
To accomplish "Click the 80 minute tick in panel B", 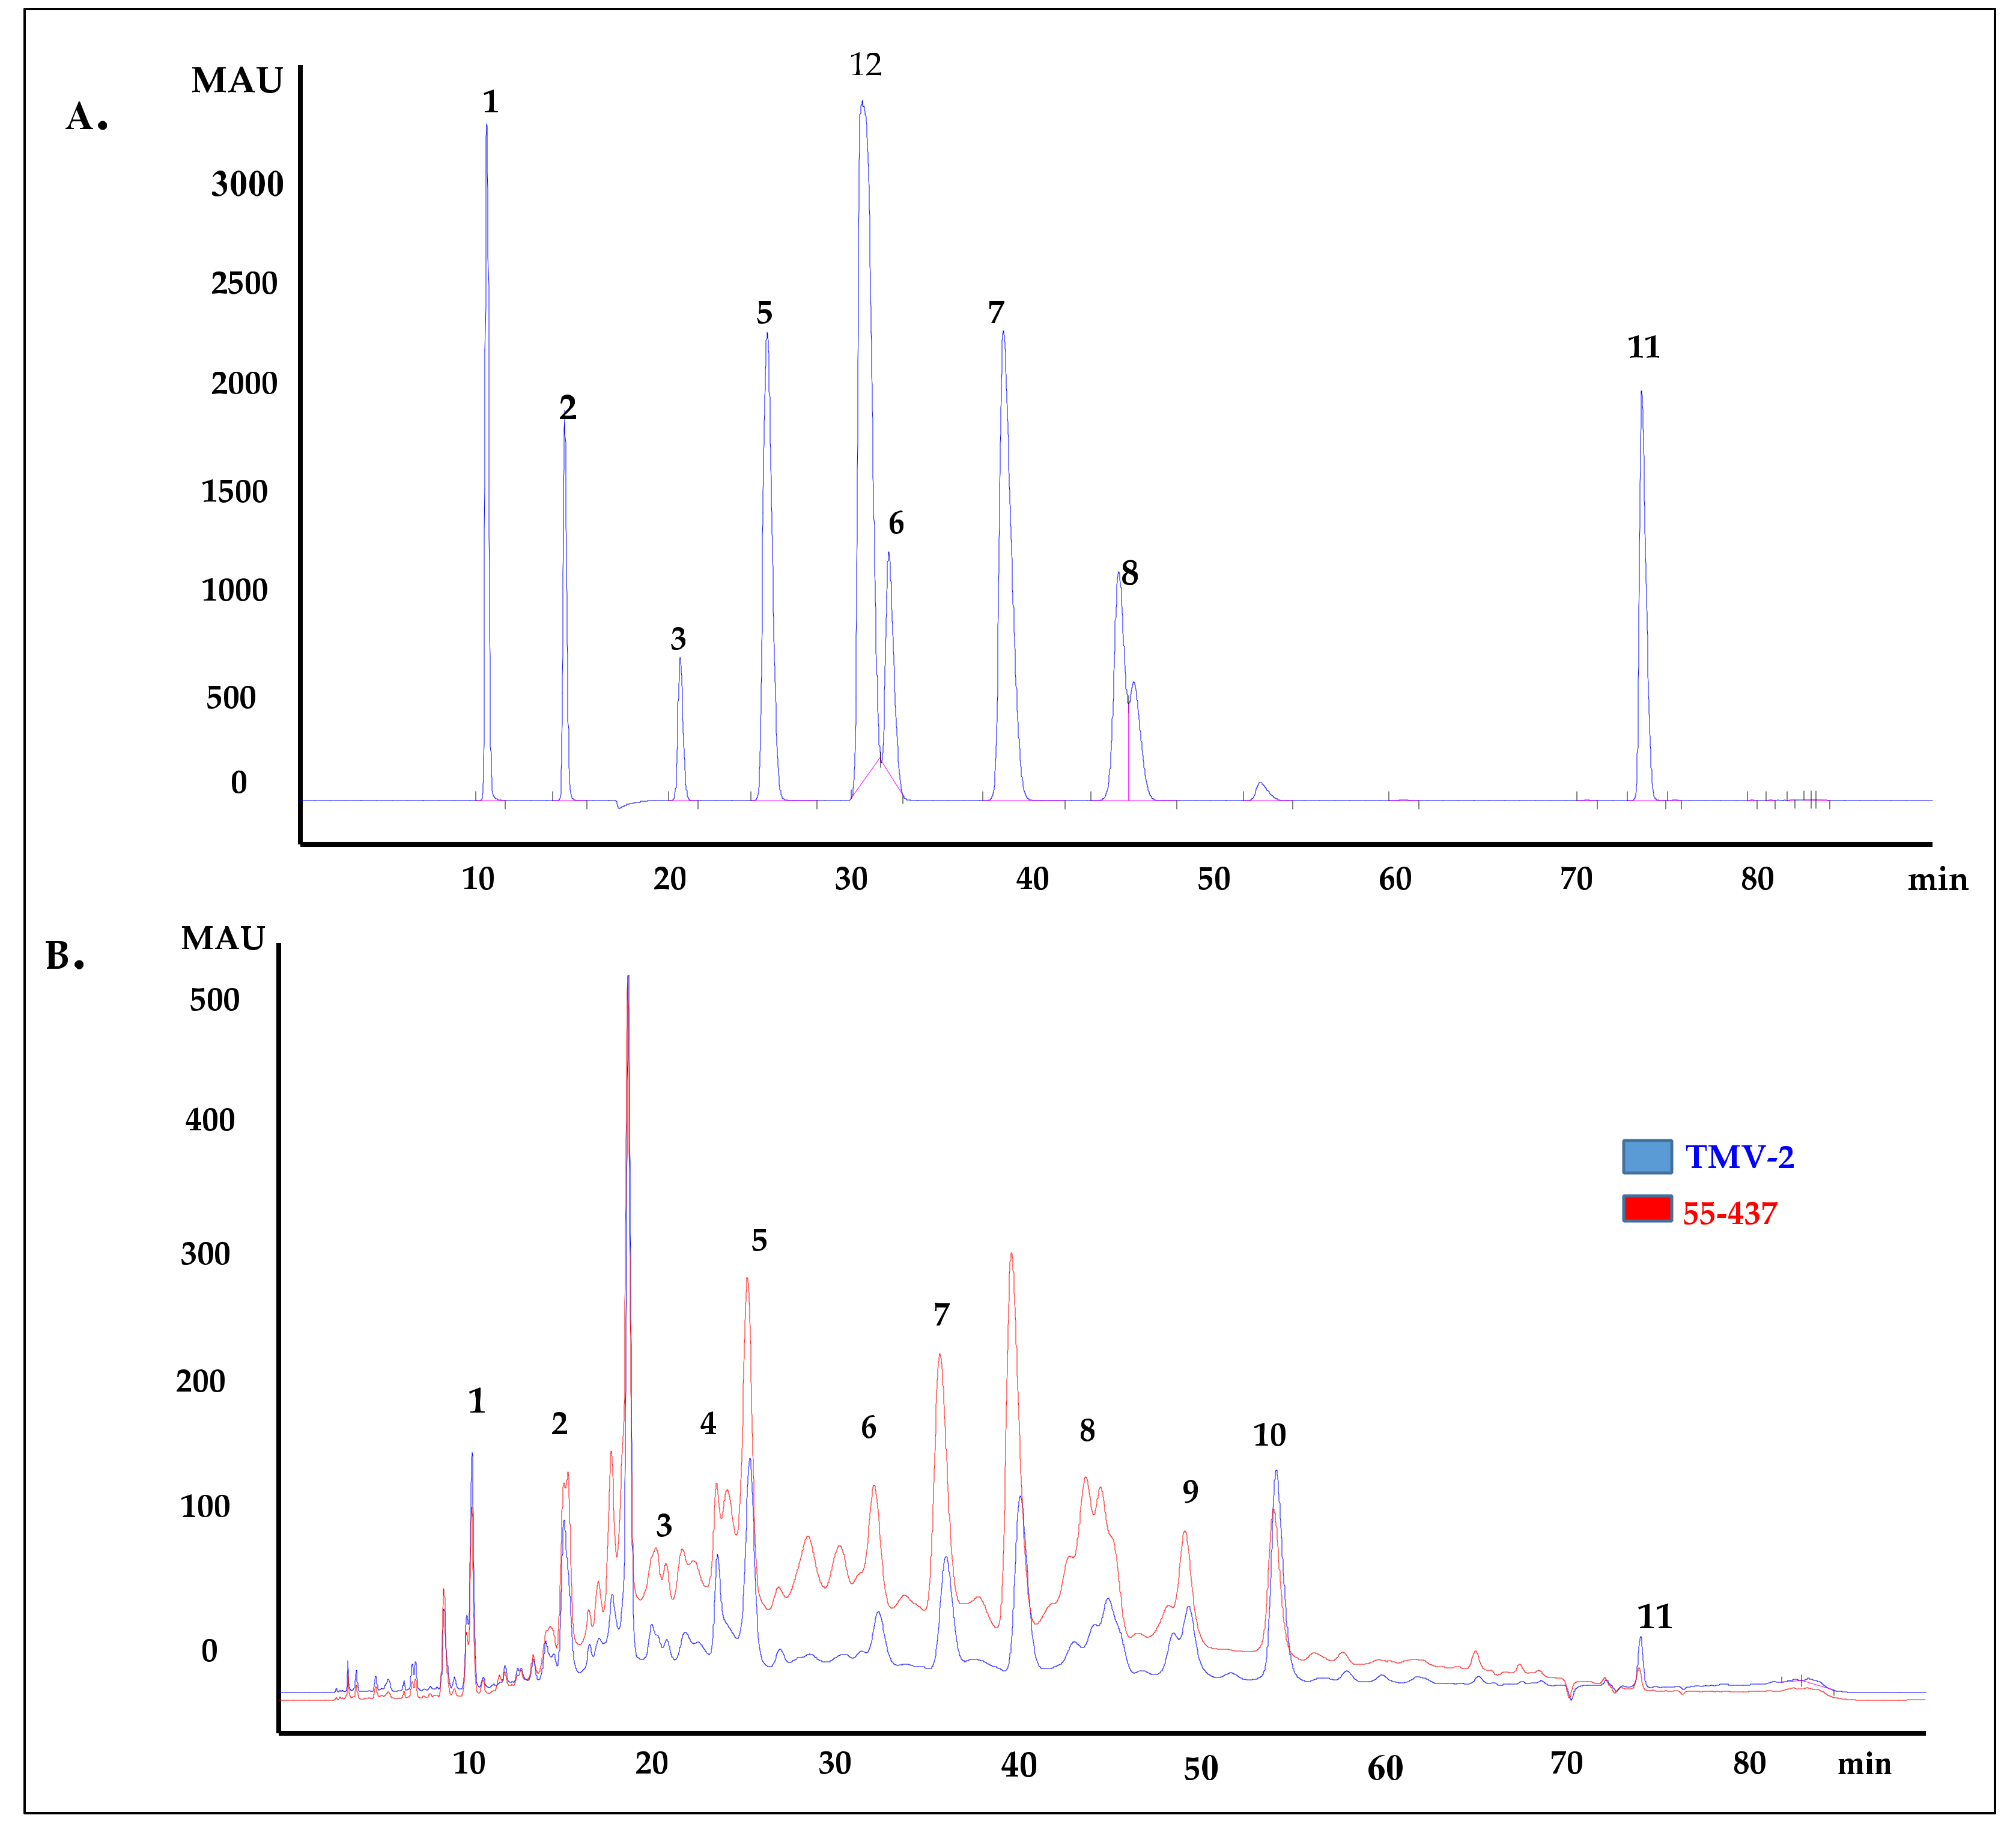I will (1749, 1763).
